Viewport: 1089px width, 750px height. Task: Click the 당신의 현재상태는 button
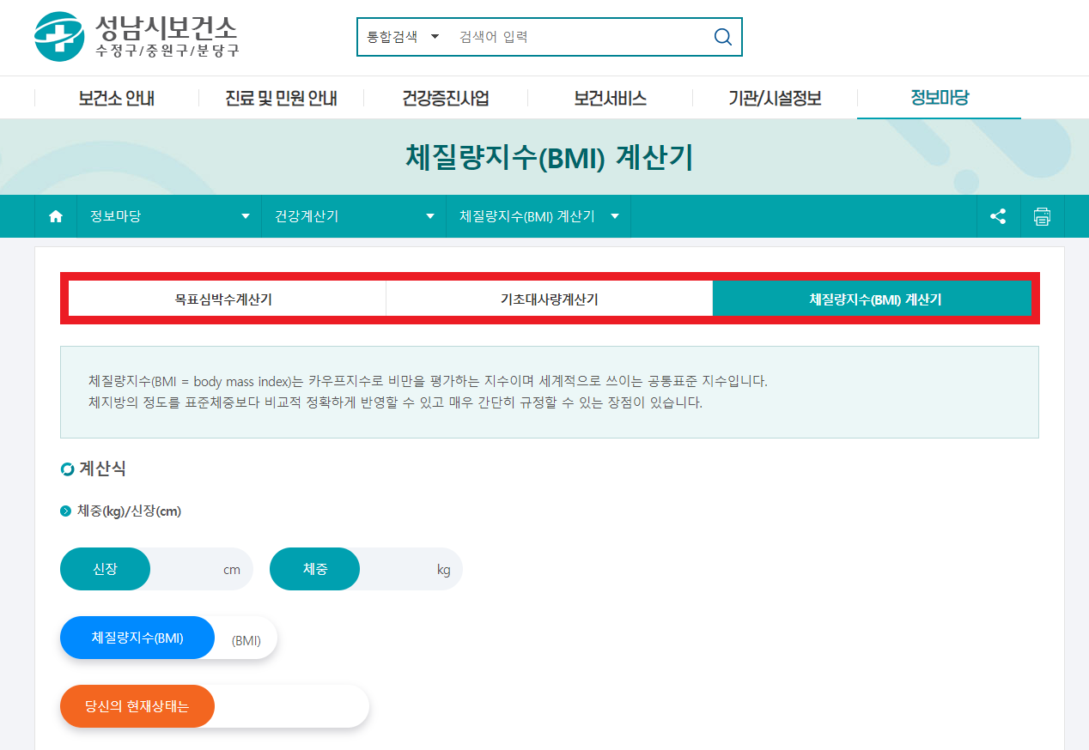tap(137, 706)
